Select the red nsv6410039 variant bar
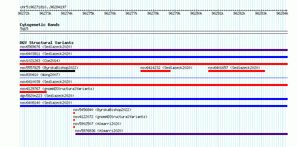Image resolution: width=297 pixels, height=147 pixels. click(154, 85)
